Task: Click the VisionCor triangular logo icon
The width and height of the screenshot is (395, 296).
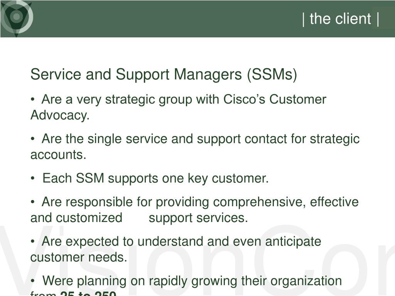Action: click(x=17, y=18)
